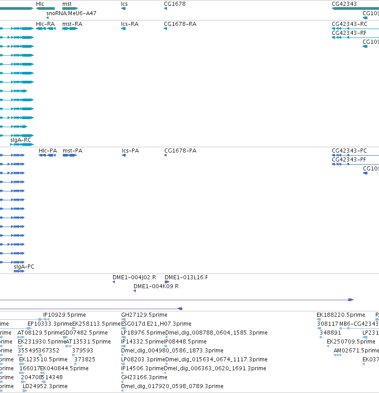Select the slgA-PC protein label
379x393 pixels.
click(24, 267)
